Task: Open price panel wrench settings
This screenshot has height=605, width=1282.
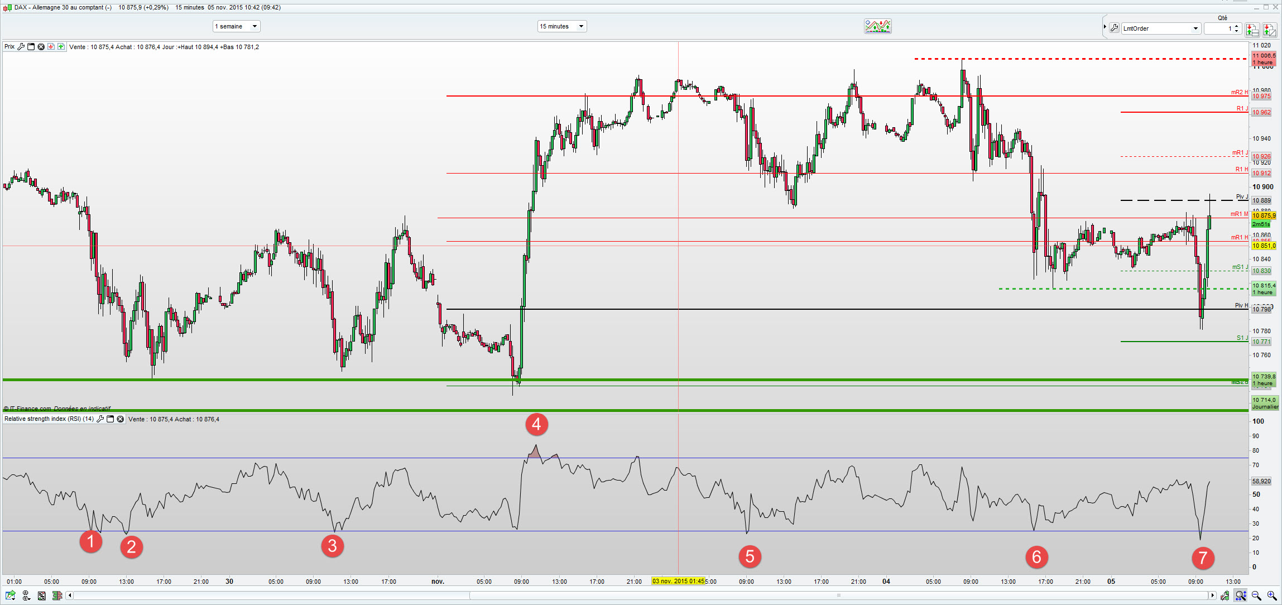Action: coord(21,47)
